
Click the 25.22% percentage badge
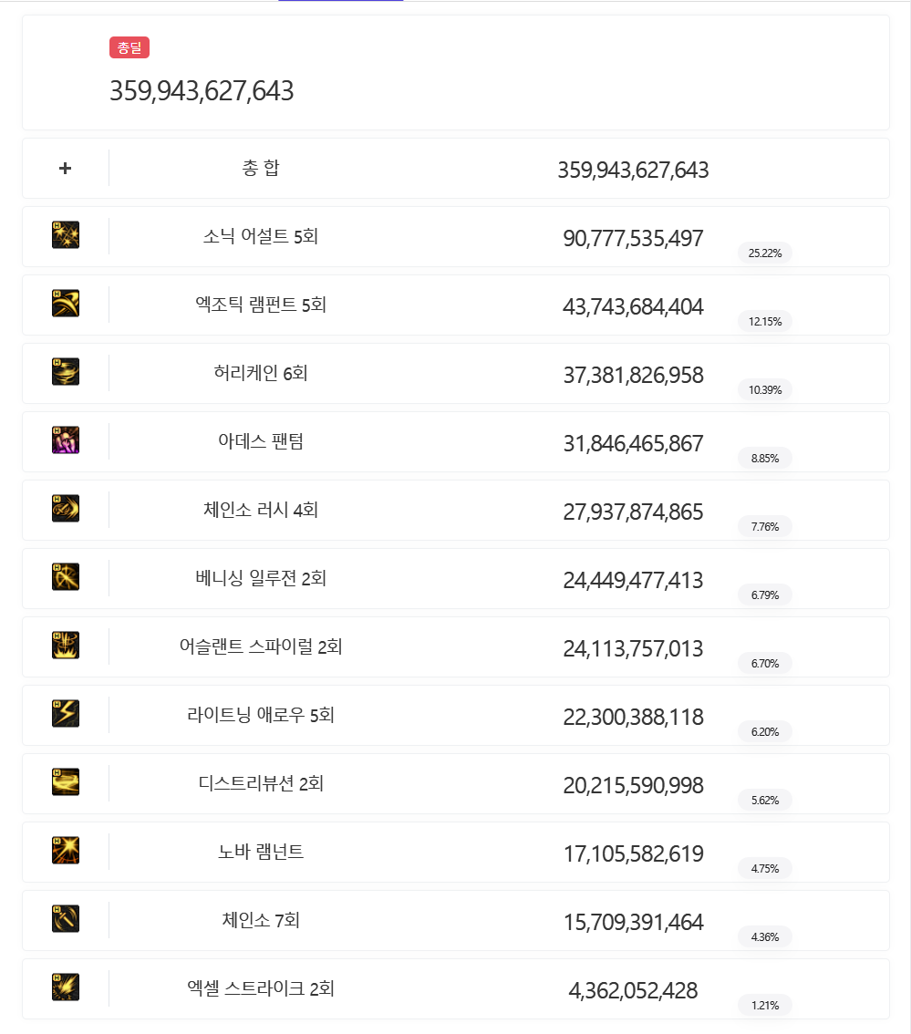click(x=764, y=253)
